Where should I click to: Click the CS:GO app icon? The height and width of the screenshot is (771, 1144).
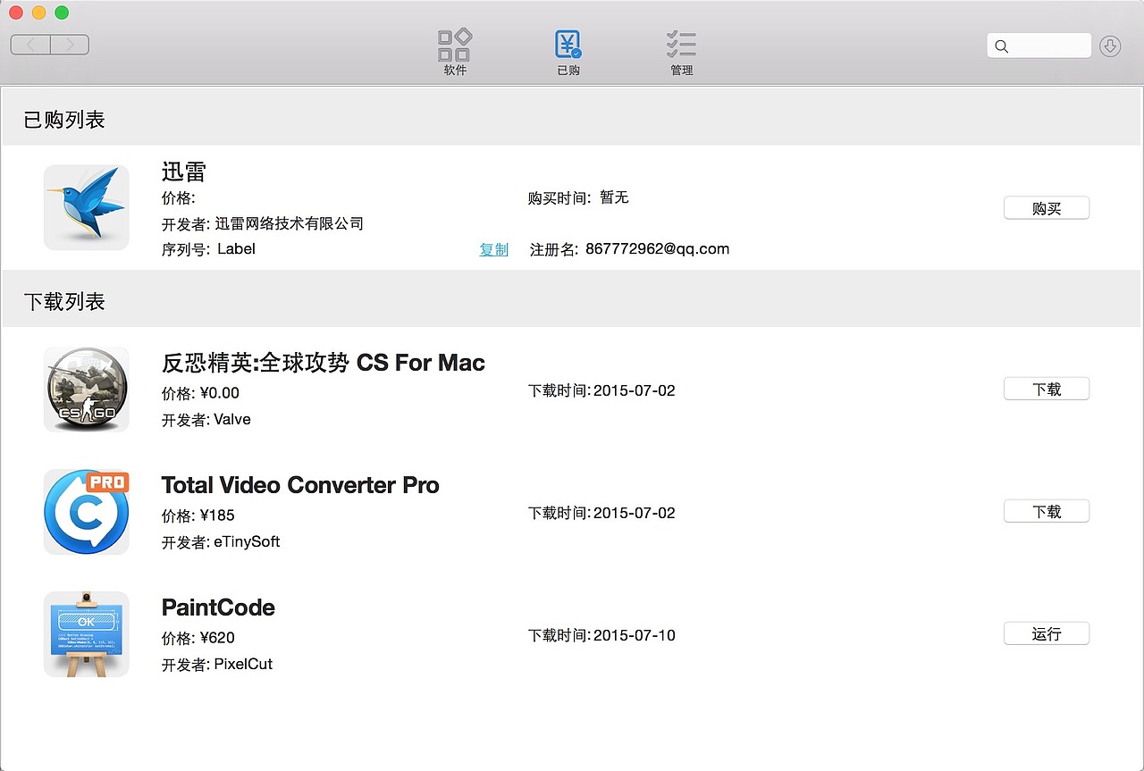click(87, 389)
